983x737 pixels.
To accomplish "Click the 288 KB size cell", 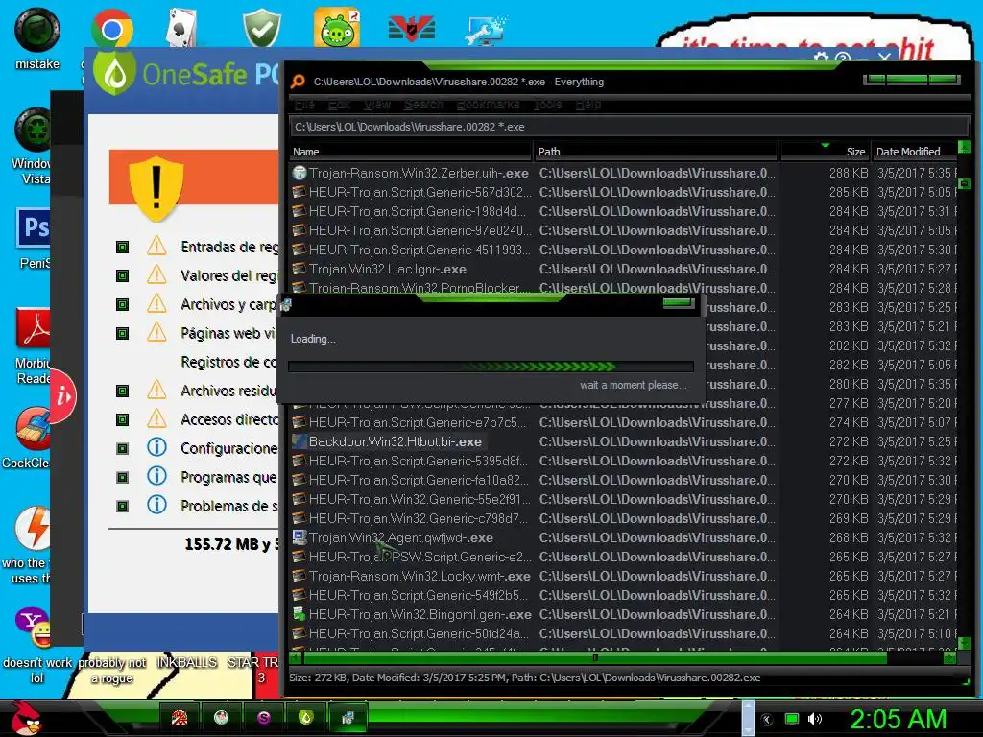I will click(849, 173).
